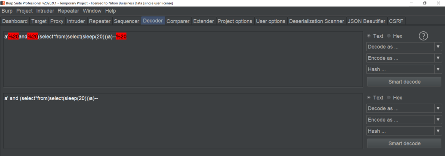
Task: Open the Help menu
Action: (x=111, y=11)
